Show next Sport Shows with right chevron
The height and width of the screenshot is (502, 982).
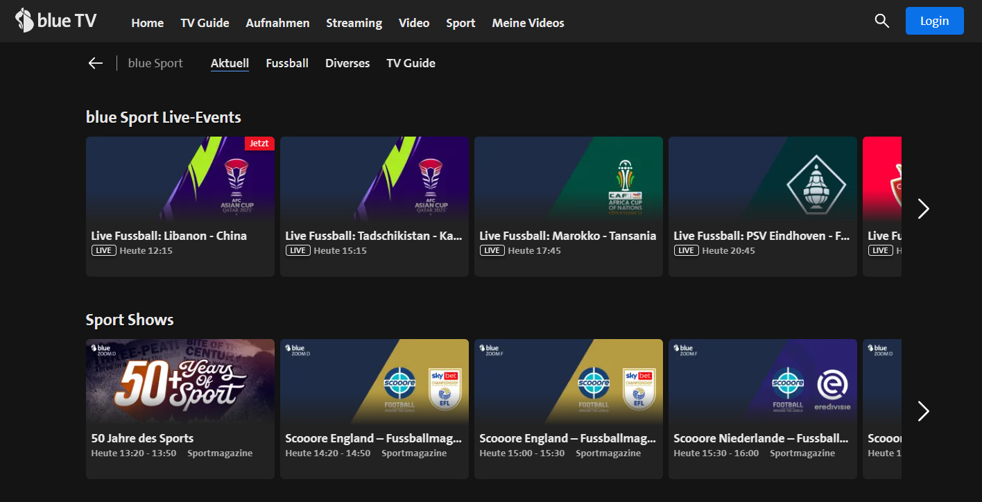click(923, 411)
